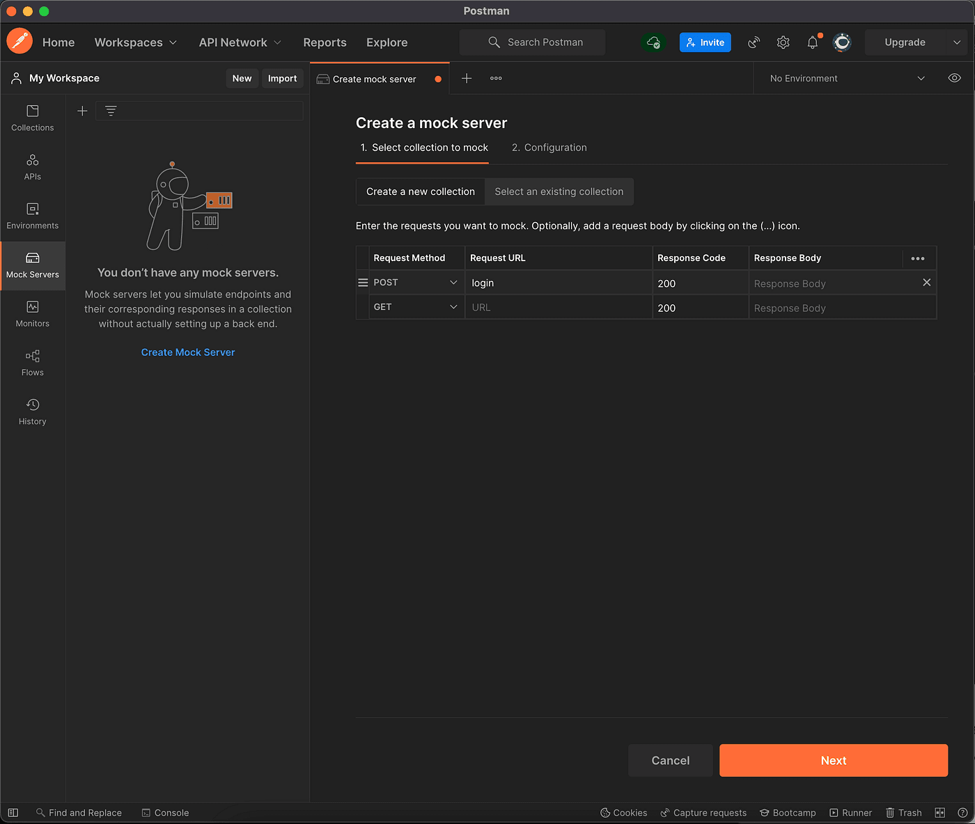Go to Home in top navigation
Viewport: 975px width, 824px height.
pos(58,42)
